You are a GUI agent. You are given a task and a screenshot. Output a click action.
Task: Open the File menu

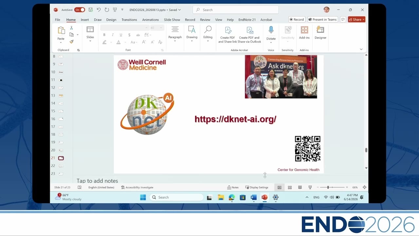[x=58, y=20]
